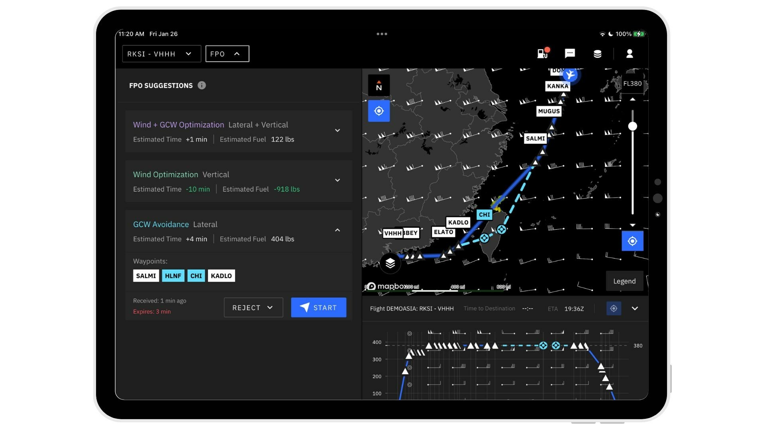Screen dimensions: 765x430
Task: Tap the bottom-right location target icon
Action: point(614,308)
